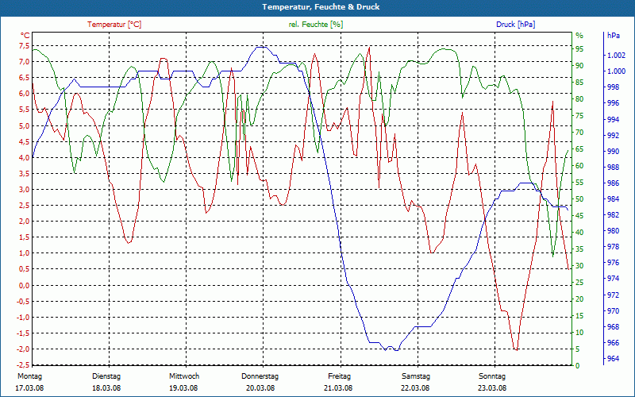This screenshot has width=635, height=397.
Task: Click the '%' unit label on the humidity axis
Action: [579, 36]
